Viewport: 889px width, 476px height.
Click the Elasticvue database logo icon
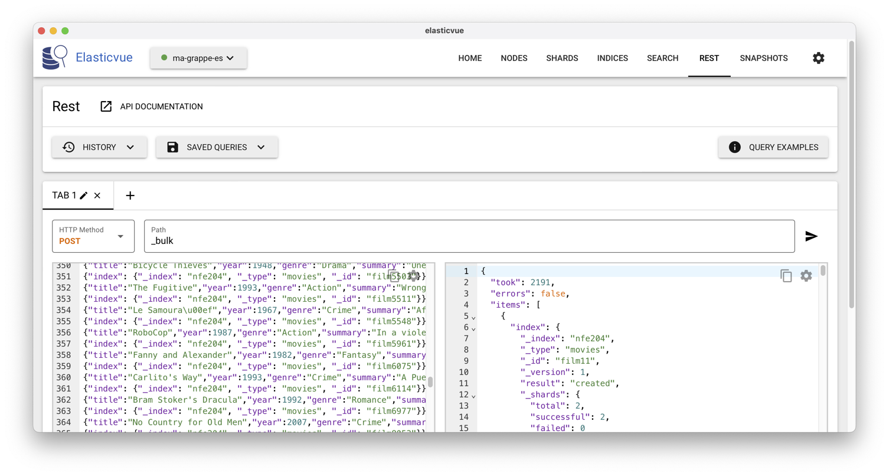pyautogui.click(x=55, y=58)
